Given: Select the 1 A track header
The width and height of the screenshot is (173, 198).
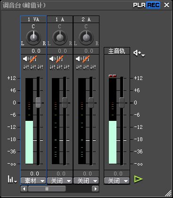Looking at the screenshot, I should click(60, 19).
